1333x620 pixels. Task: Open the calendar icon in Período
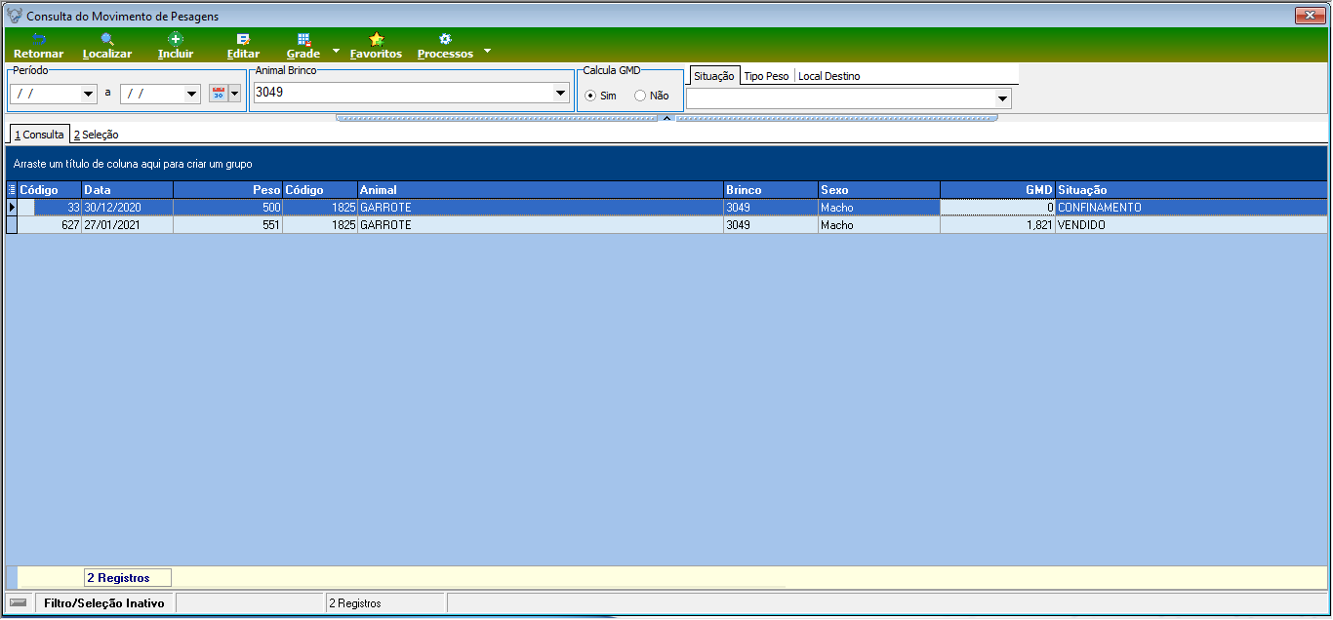coord(219,94)
